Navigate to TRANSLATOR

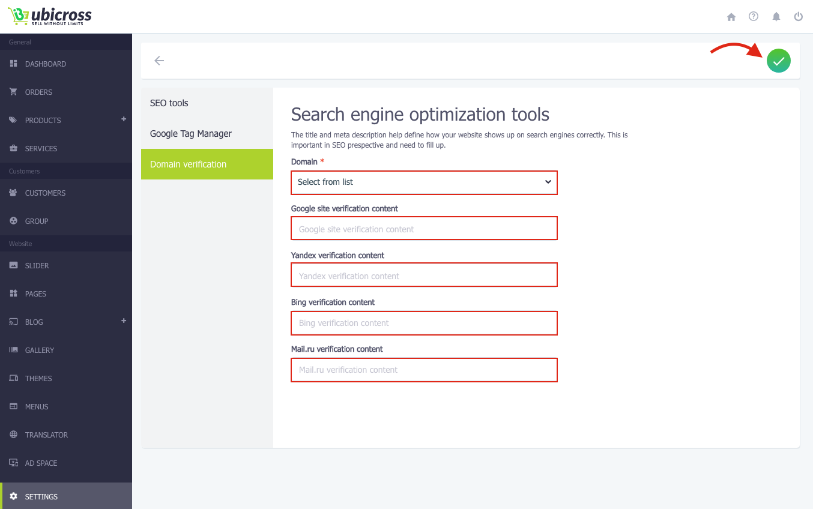coord(66,435)
